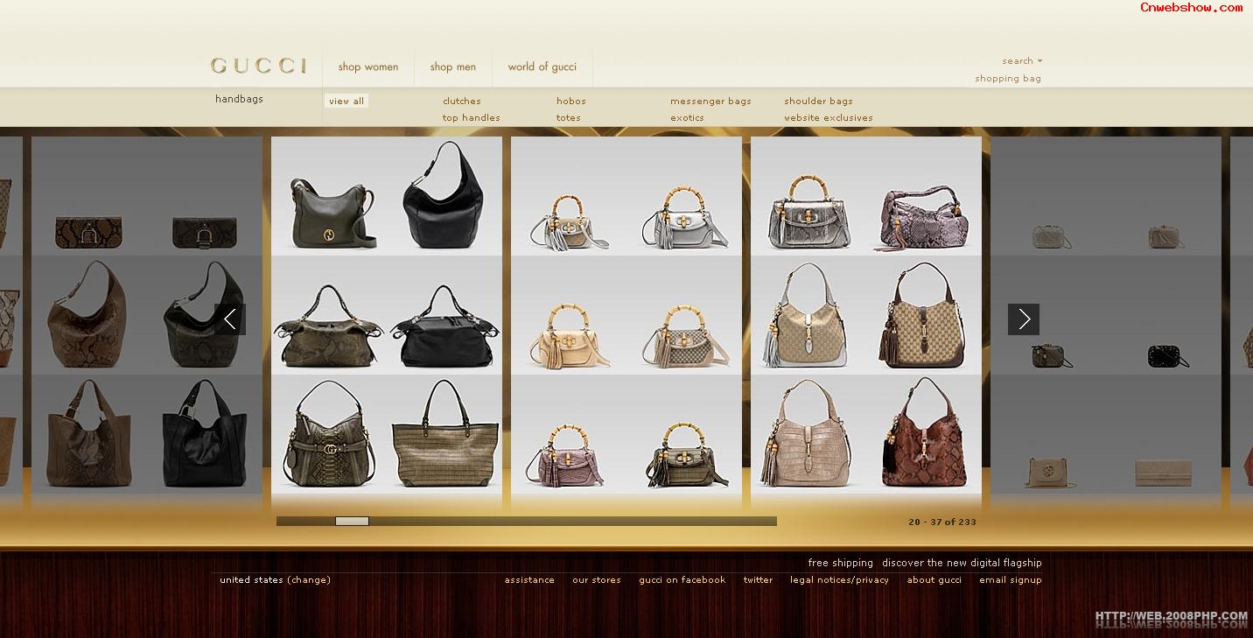This screenshot has height=638, width=1253.
Task: Open the legal notices/privacy link
Action: click(x=839, y=579)
